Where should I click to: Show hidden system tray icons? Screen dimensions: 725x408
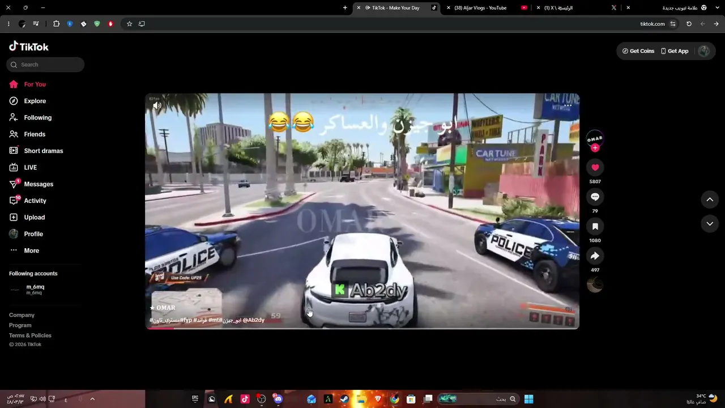click(92, 399)
